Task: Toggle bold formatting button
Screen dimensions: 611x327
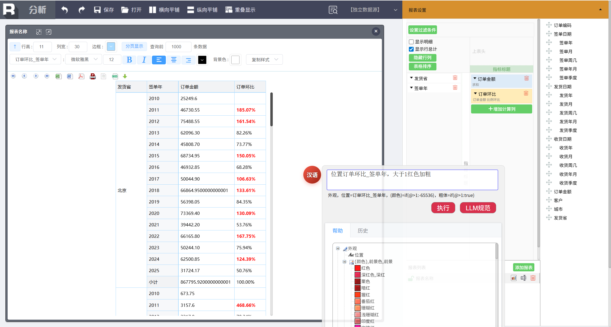Action: click(x=129, y=60)
